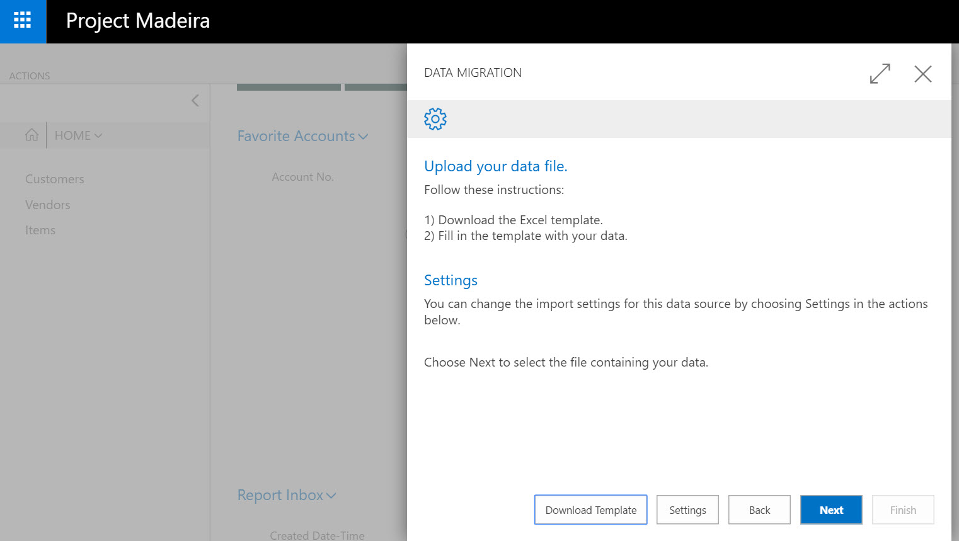
Task: Go to Customers in the navigation
Action: click(x=55, y=179)
